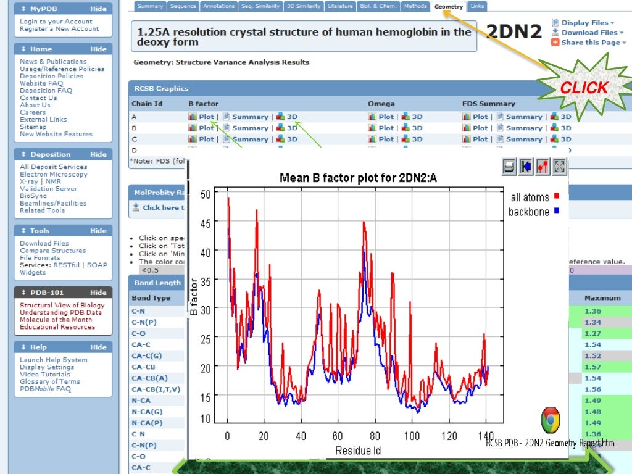The width and height of the screenshot is (632, 474).
Task: Go to the Methods tab
Action: click(x=415, y=6)
